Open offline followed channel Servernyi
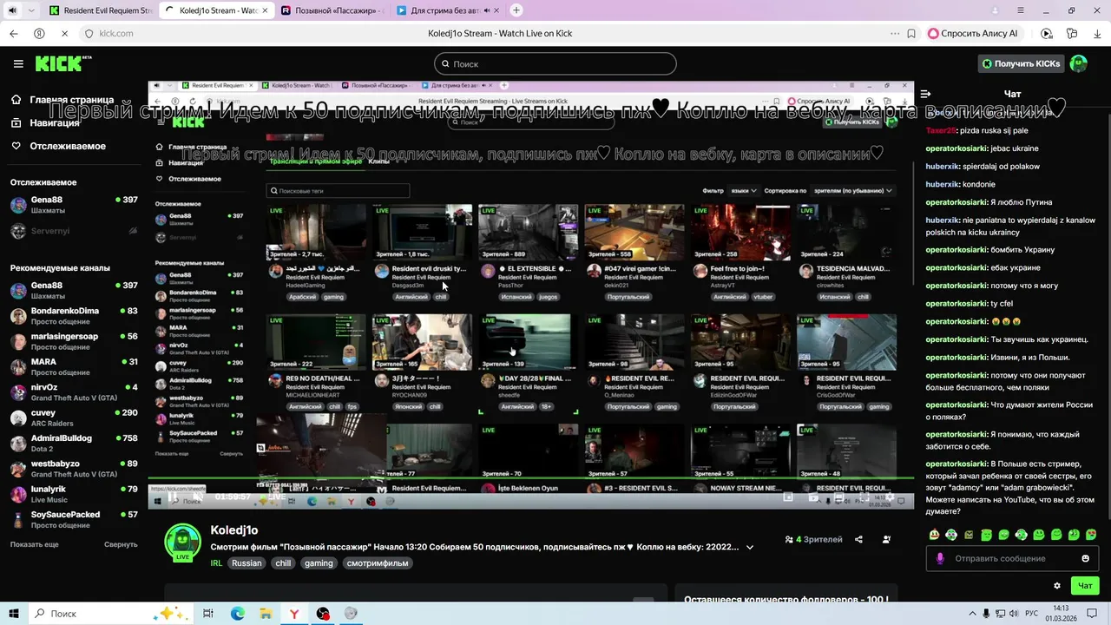The width and height of the screenshot is (1111, 625). click(74, 231)
